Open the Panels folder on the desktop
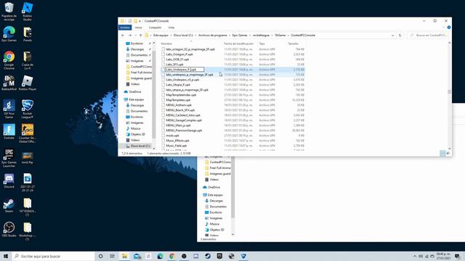Image resolution: width=465 pixels, height=261 pixels. point(28,34)
